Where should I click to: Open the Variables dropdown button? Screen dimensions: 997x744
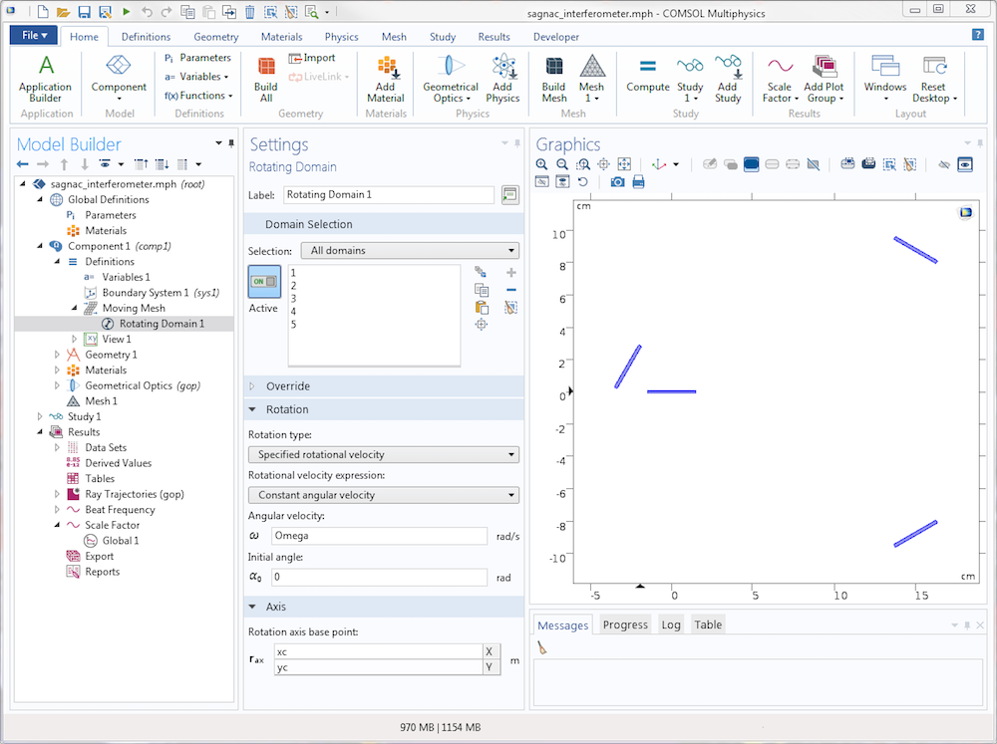(196, 77)
